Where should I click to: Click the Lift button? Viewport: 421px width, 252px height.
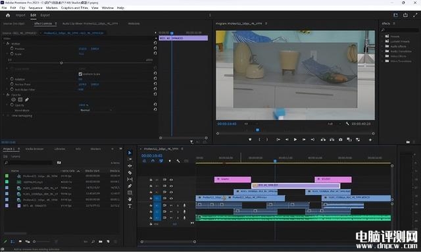click(x=323, y=139)
